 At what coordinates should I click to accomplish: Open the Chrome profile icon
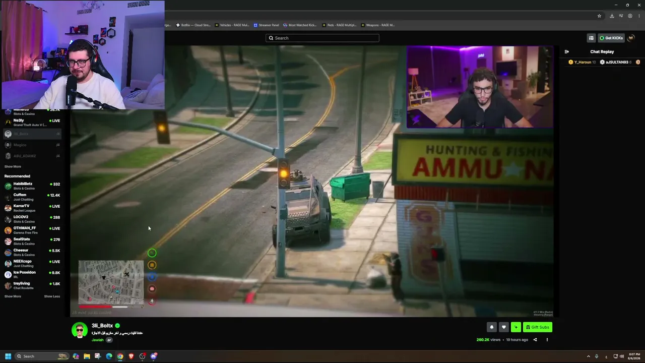(x=630, y=16)
